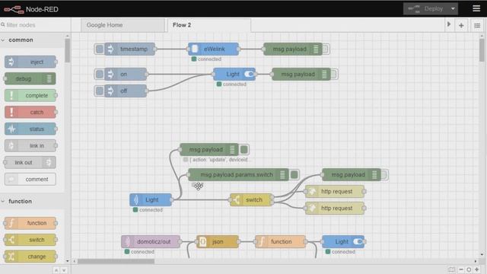Screen dimensions: 487x274
Task: Select the inject node in palette
Action: pyautogui.click(x=30, y=62)
